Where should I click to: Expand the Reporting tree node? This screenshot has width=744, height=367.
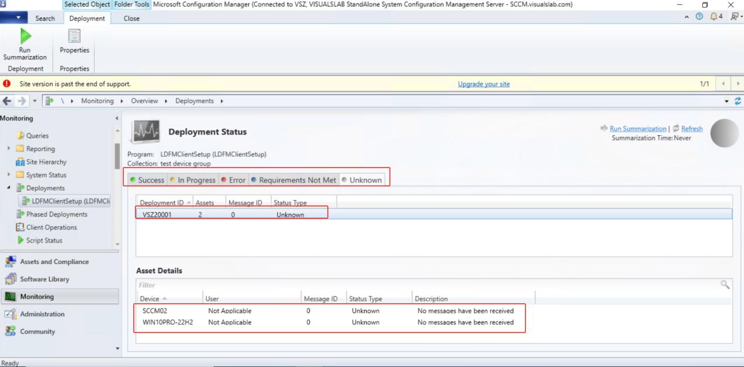click(9, 149)
